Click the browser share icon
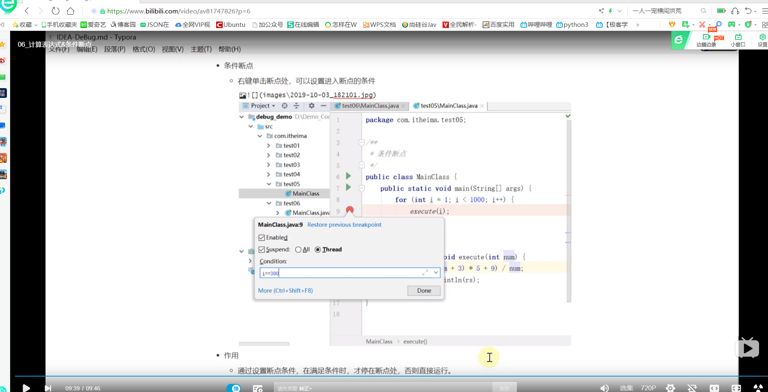768x392 pixels. 601,11
